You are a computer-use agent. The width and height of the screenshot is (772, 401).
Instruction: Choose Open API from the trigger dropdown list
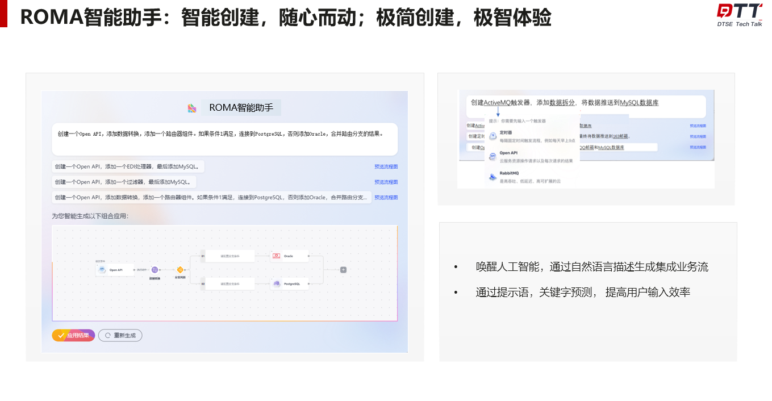point(509,153)
